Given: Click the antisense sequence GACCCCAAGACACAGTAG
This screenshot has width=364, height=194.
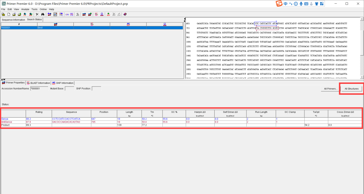Looking at the screenshot, I should pyautogui.click(x=66, y=122).
